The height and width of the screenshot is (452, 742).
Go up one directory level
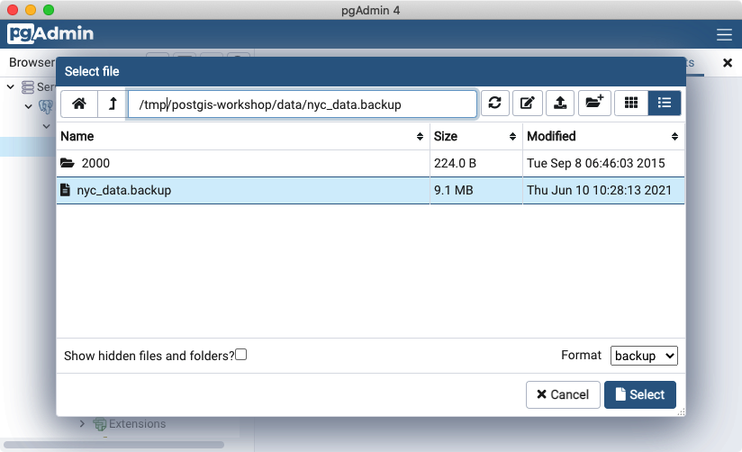(x=112, y=104)
